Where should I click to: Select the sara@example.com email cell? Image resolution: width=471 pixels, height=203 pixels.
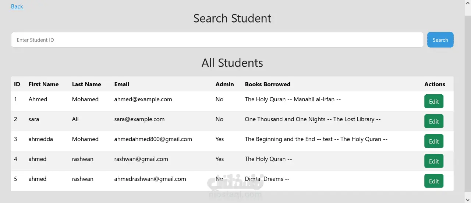pyautogui.click(x=139, y=119)
